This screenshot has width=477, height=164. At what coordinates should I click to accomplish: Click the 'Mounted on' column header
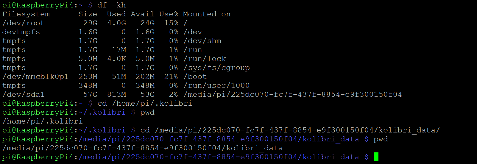(x=207, y=14)
